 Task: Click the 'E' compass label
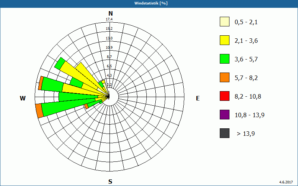tap(198, 98)
